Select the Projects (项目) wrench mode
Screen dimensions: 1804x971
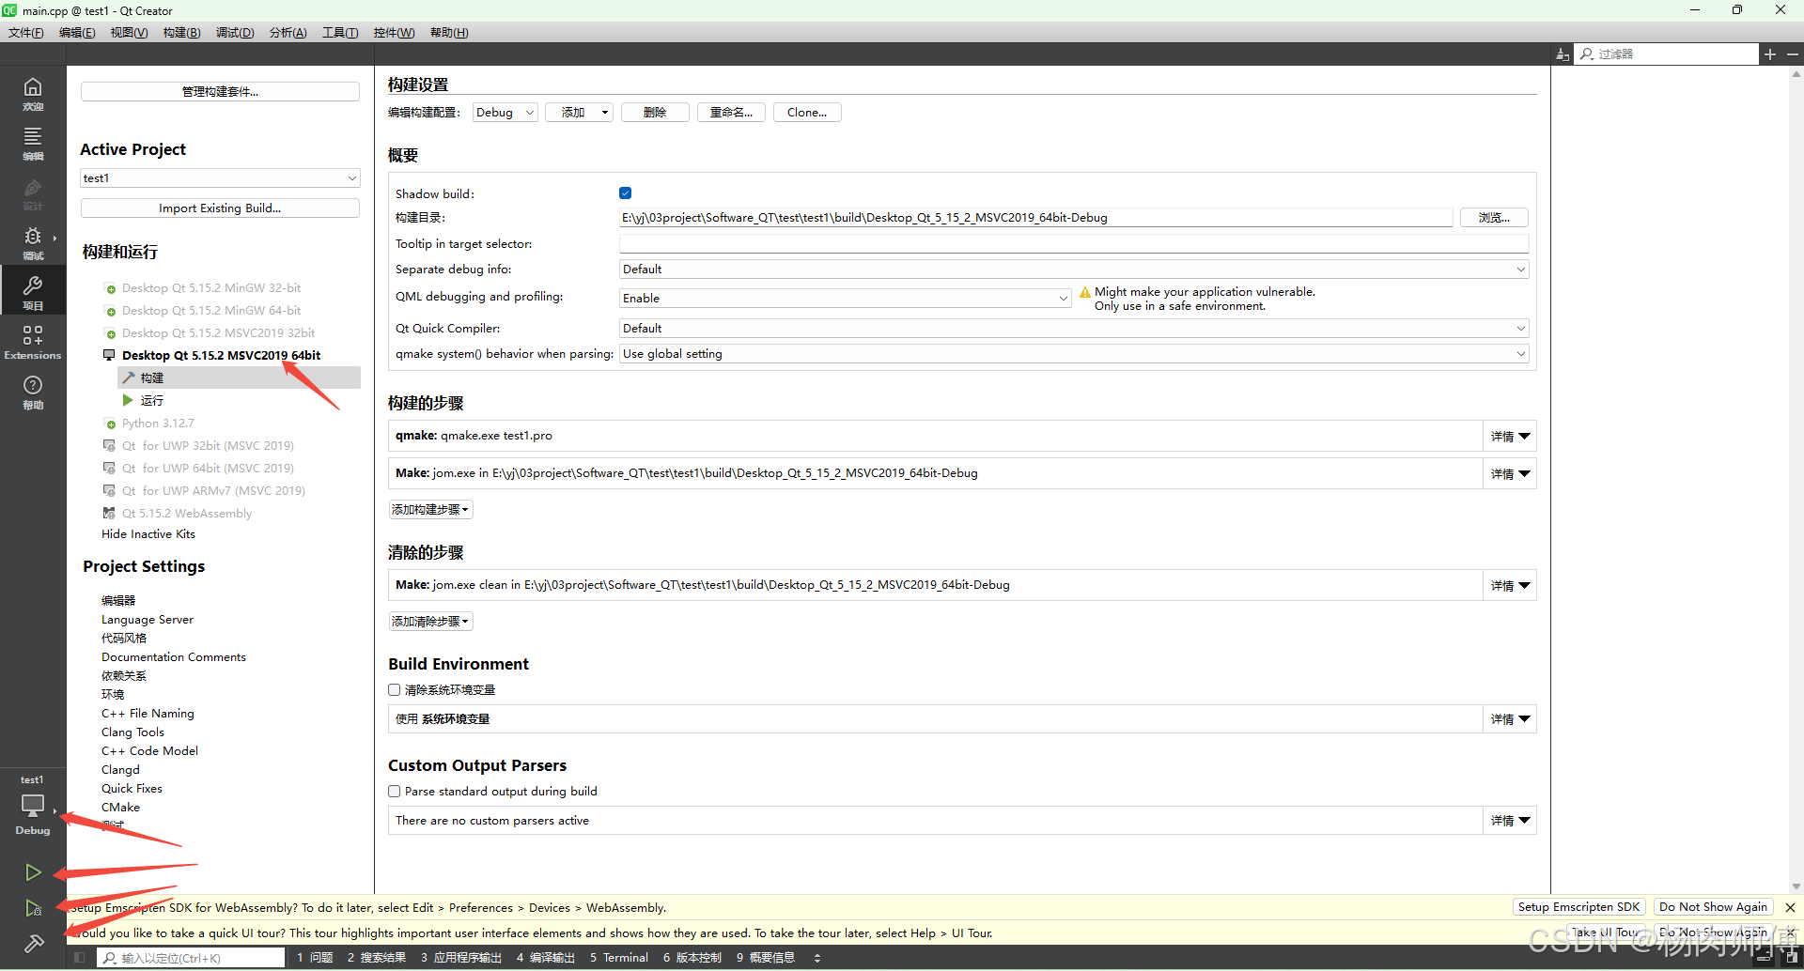(x=33, y=292)
